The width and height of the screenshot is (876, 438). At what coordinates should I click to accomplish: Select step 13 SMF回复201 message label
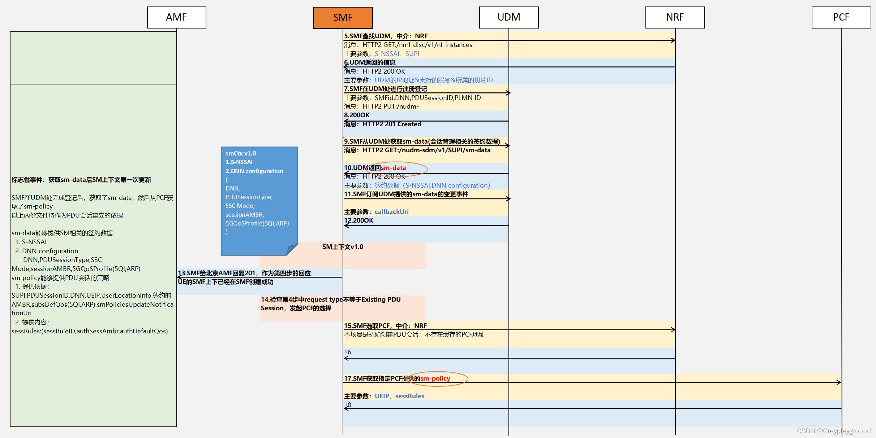[x=244, y=273]
